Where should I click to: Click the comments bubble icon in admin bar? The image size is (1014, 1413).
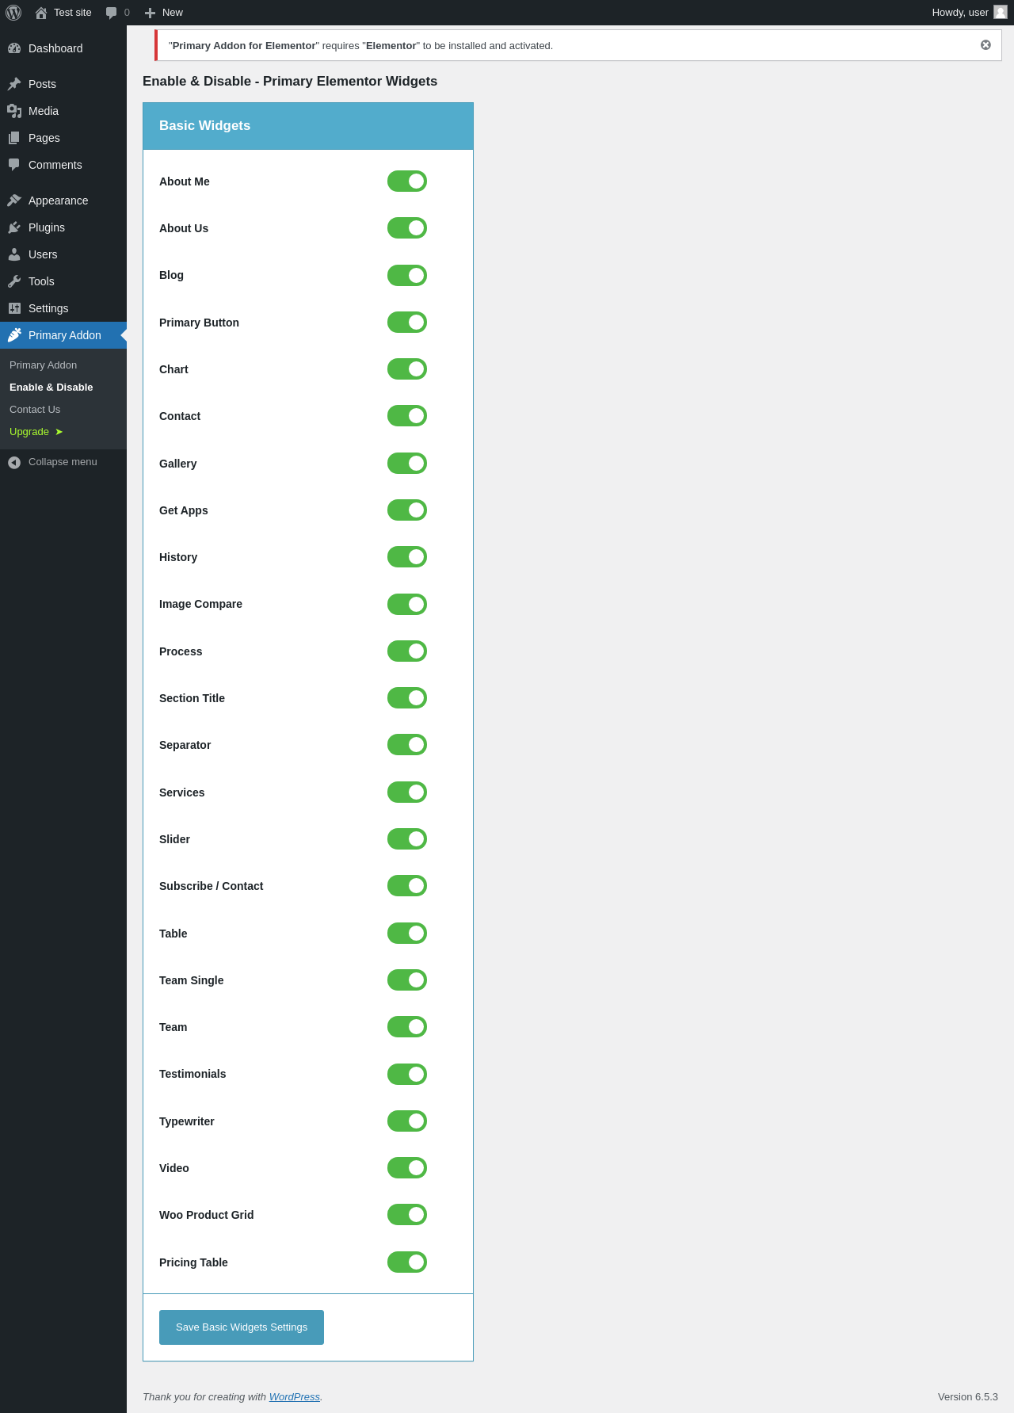[112, 13]
